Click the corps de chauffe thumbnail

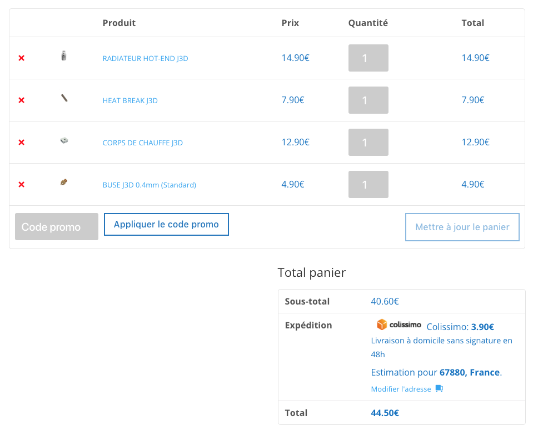click(64, 141)
